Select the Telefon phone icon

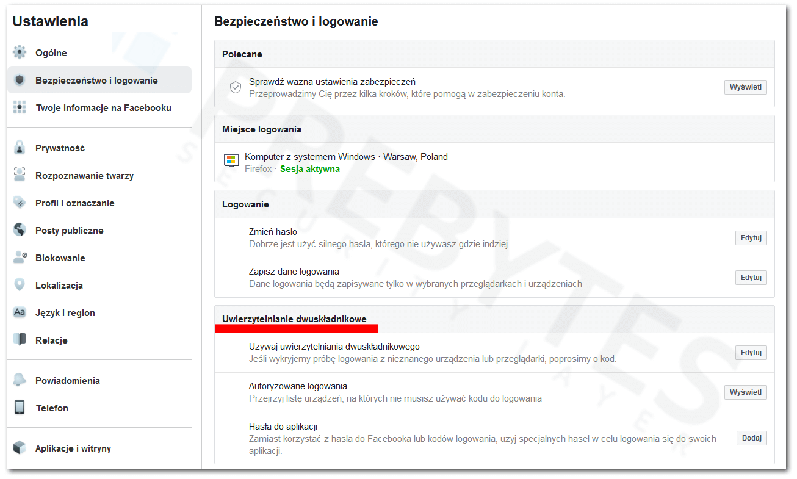(19, 408)
